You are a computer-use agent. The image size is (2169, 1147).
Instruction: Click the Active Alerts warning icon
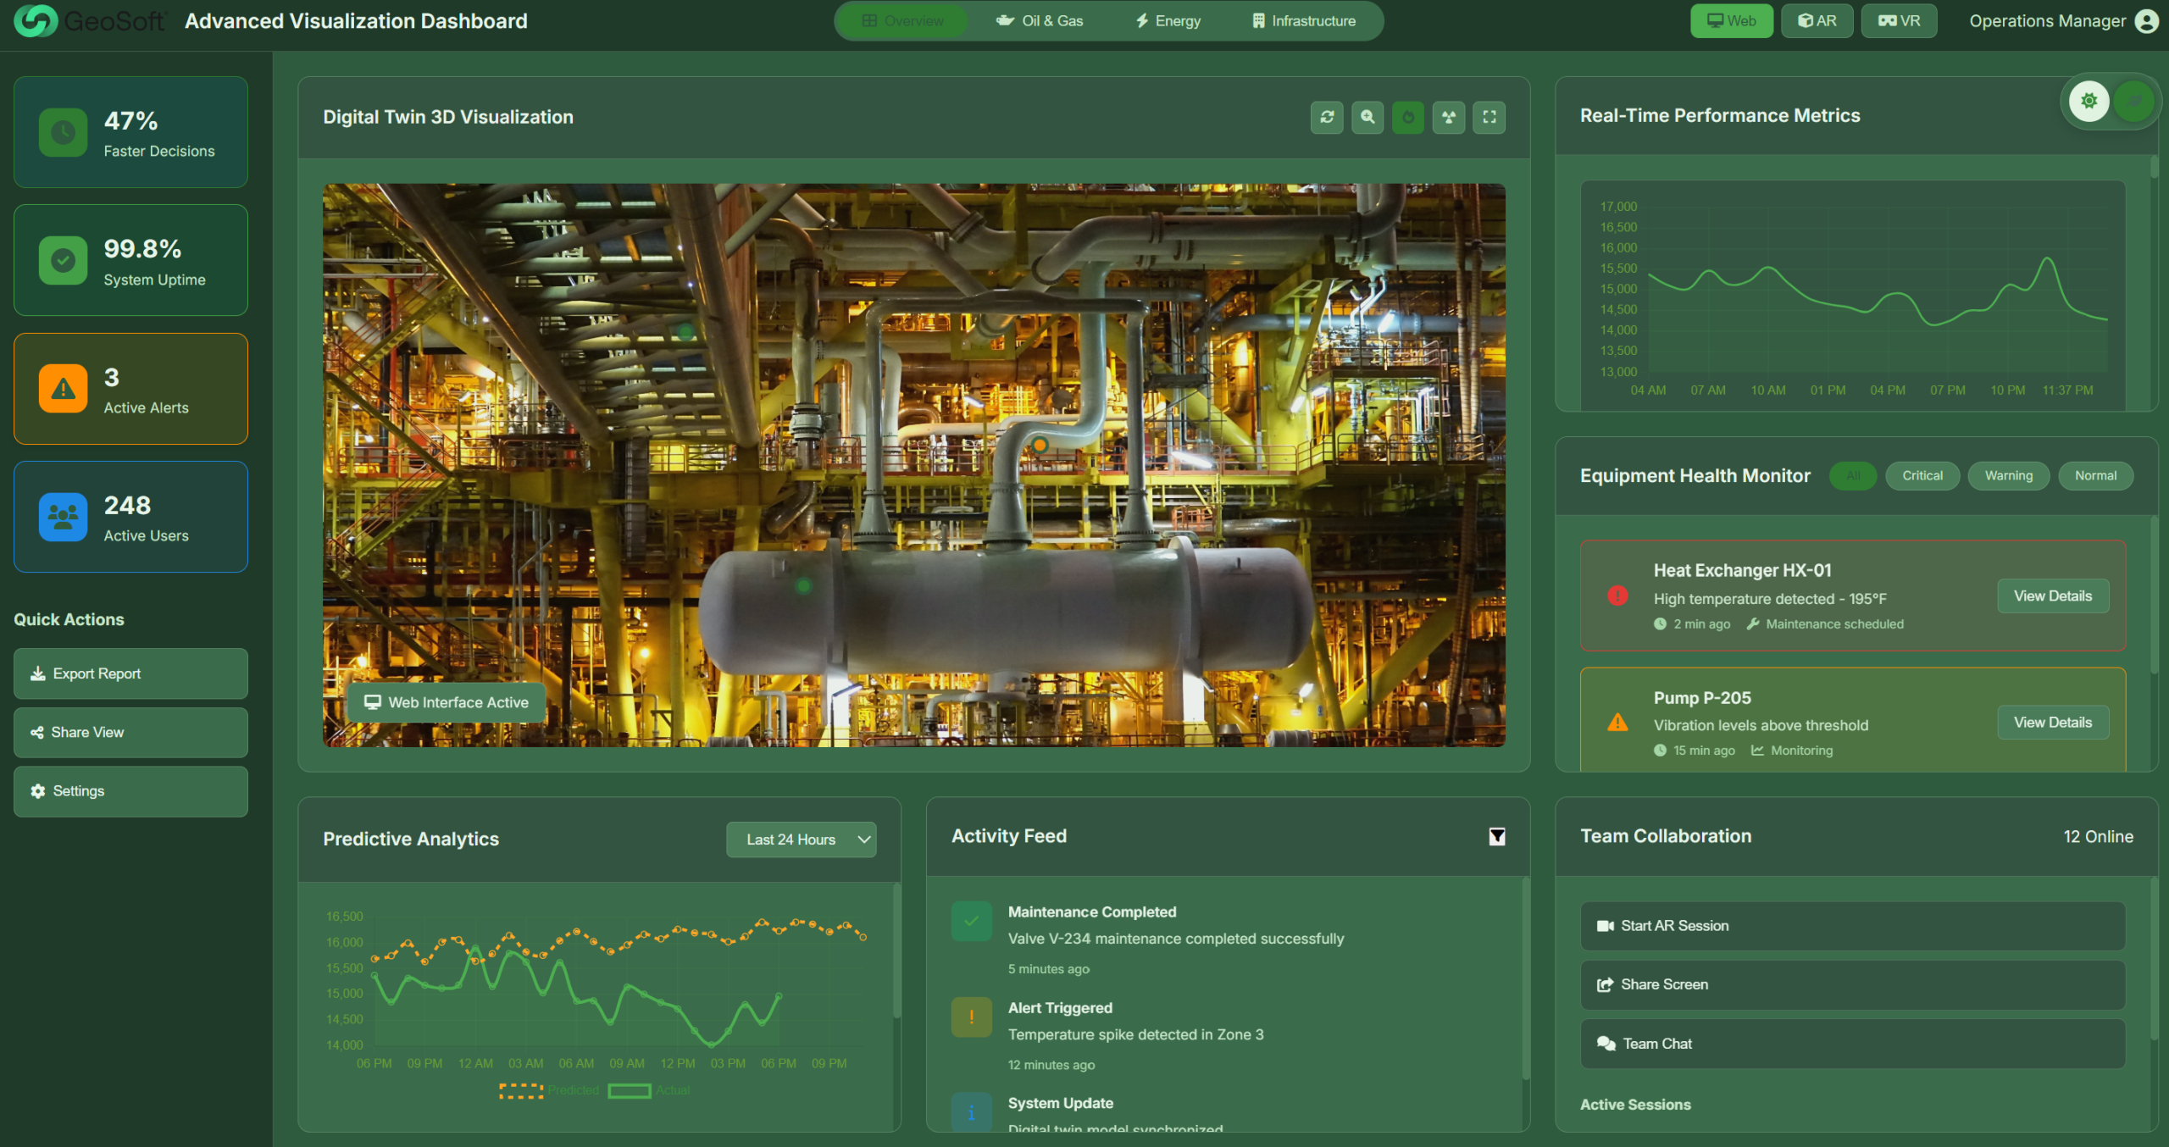click(x=63, y=389)
